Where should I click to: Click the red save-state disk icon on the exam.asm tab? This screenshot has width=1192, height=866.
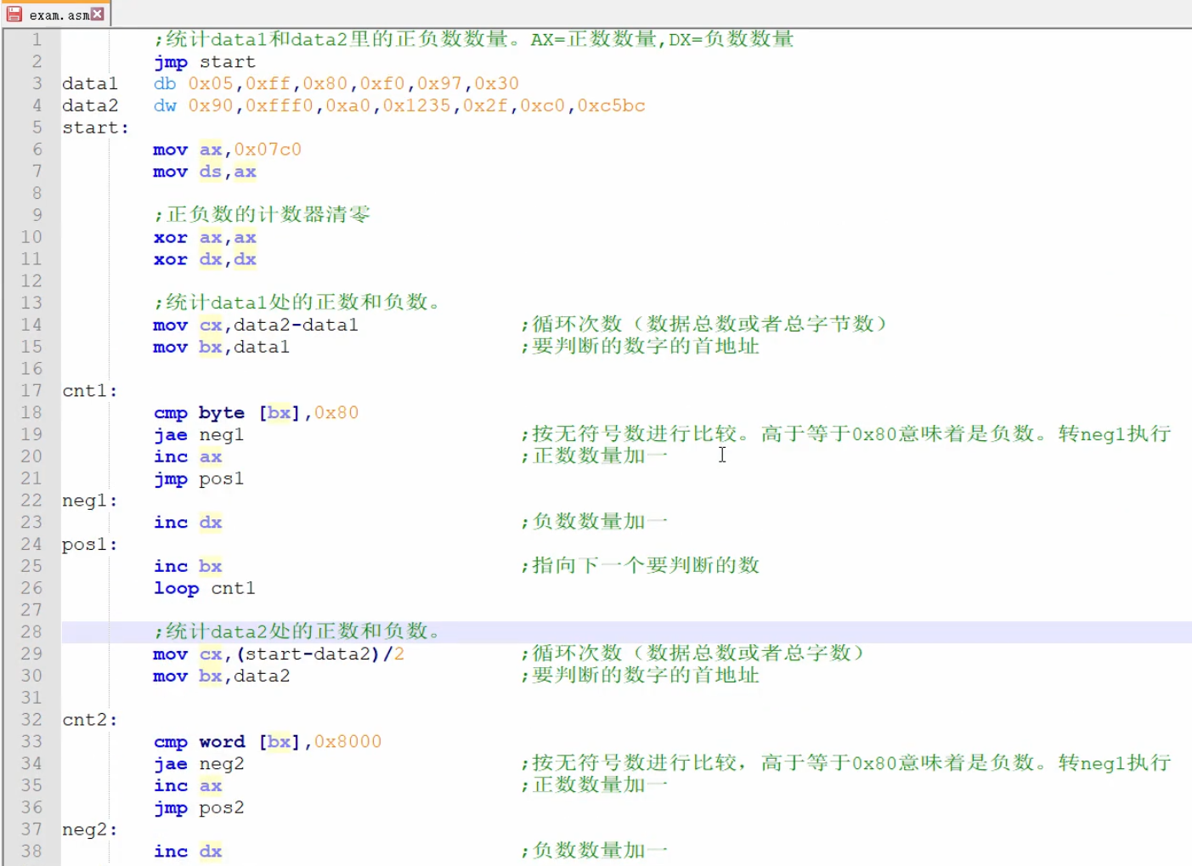(x=14, y=14)
